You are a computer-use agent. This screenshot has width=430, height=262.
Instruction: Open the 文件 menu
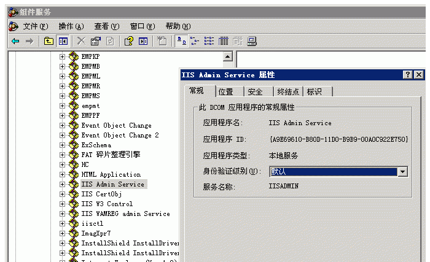point(34,26)
